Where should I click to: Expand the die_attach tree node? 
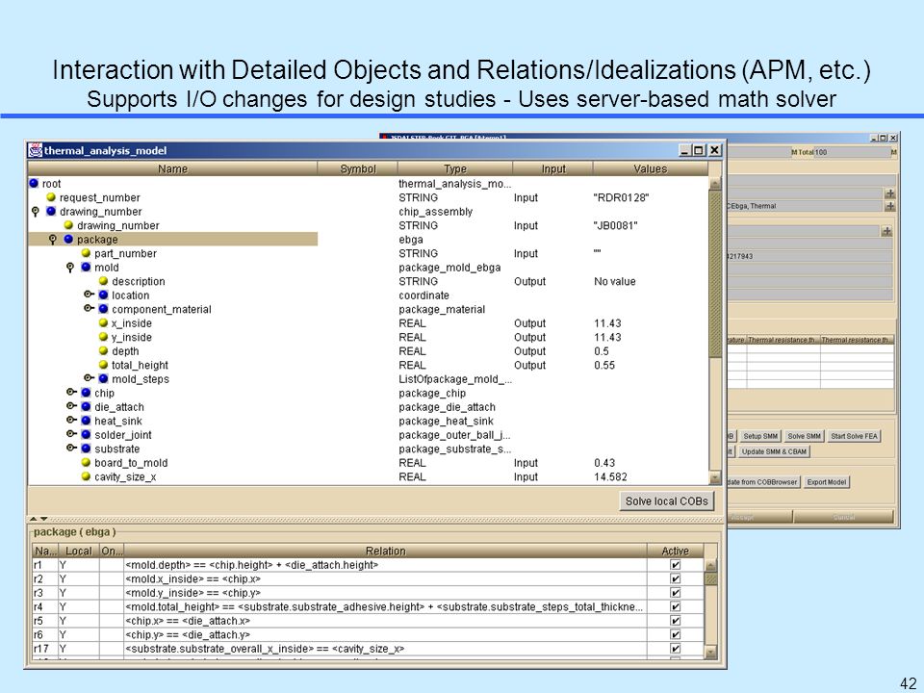click(x=71, y=405)
